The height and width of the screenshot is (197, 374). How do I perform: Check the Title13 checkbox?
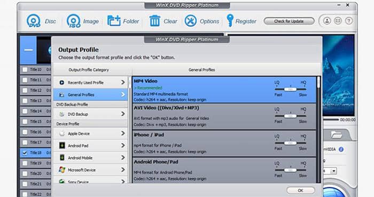click(x=25, y=101)
